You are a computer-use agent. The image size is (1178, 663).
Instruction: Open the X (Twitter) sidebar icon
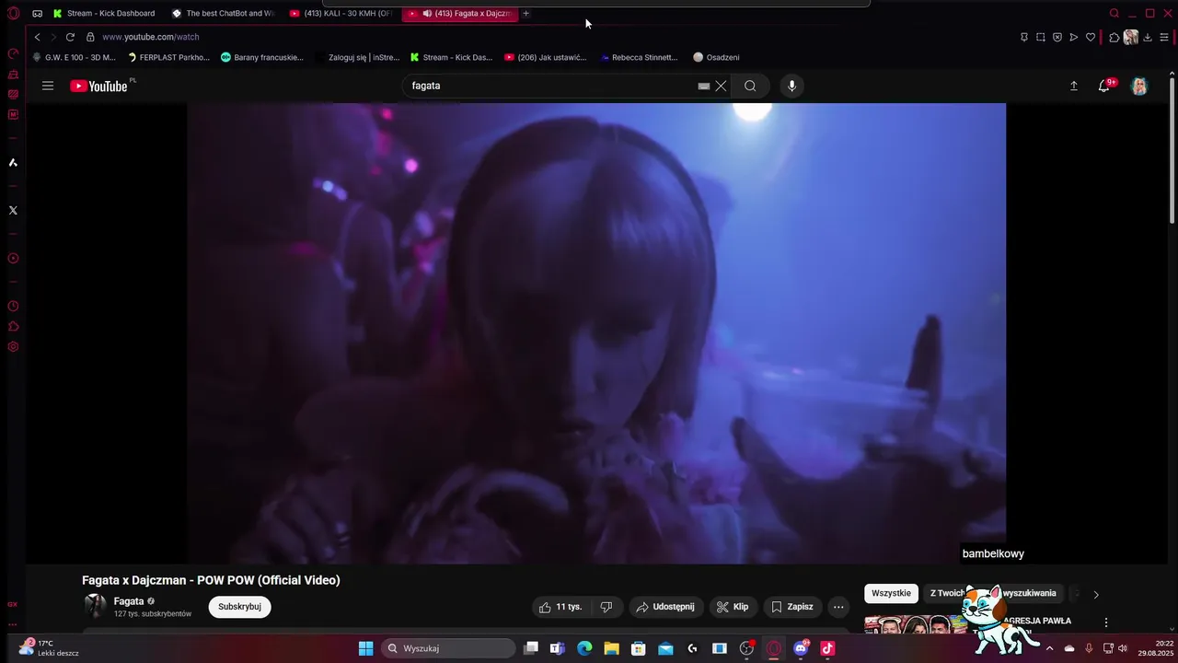click(13, 211)
